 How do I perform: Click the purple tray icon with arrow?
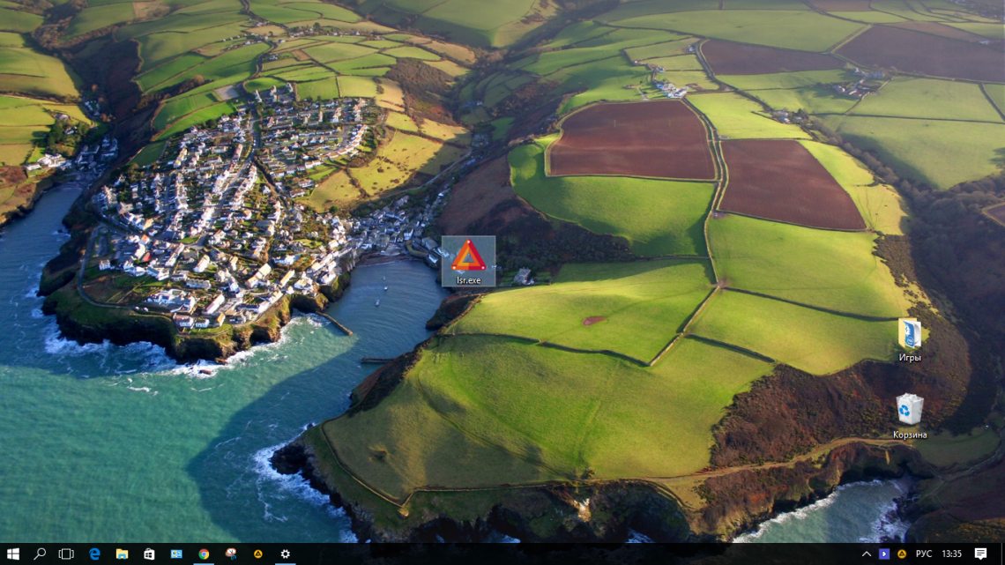(x=884, y=554)
